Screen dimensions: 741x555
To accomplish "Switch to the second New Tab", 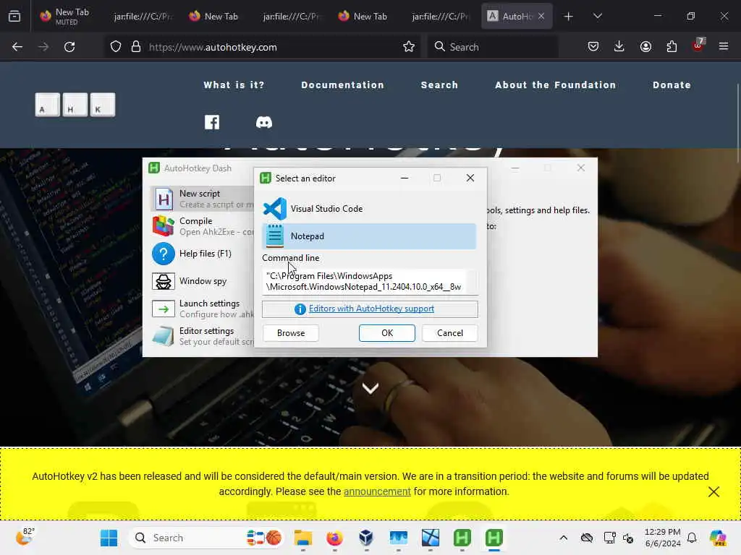I will [x=215, y=17].
